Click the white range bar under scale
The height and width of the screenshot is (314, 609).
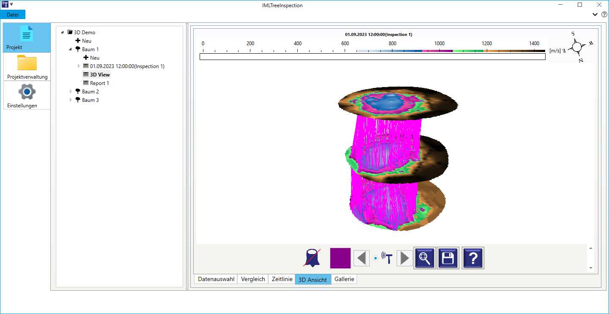tap(372, 56)
